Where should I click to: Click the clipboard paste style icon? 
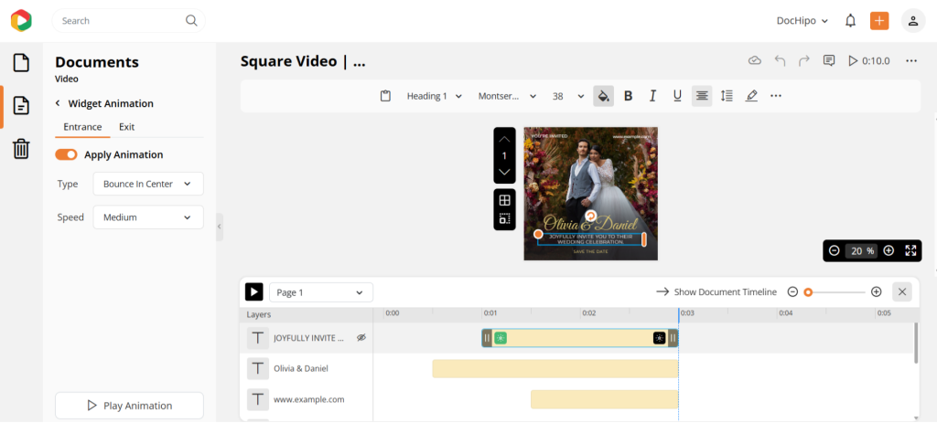click(x=385, y=96)
